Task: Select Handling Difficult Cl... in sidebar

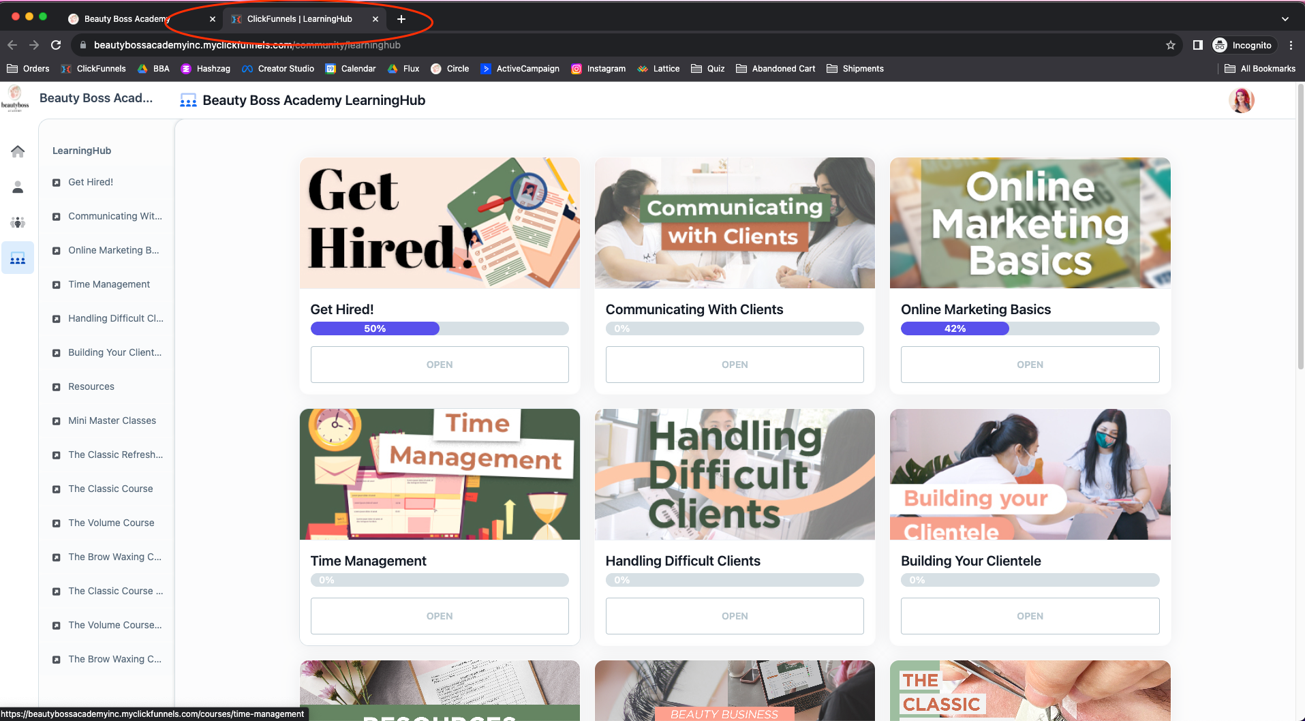Action: tap(115, 318)
